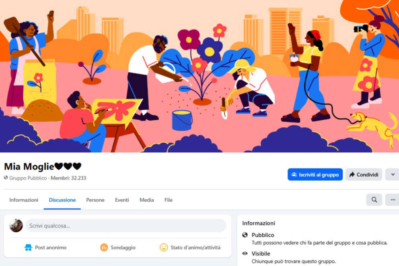The height and width of the screenshot is (266, 399).
Task: Click the Condividi share button
Action: click(364, 174)
